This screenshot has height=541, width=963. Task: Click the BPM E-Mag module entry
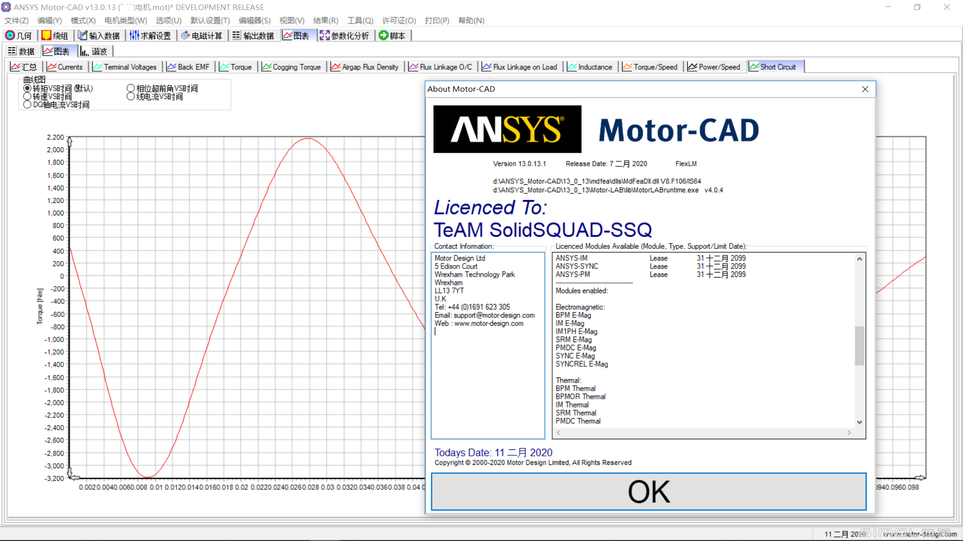coord(573,315)
